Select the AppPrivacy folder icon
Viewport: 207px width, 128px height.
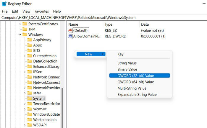click(x=30, y=40)
